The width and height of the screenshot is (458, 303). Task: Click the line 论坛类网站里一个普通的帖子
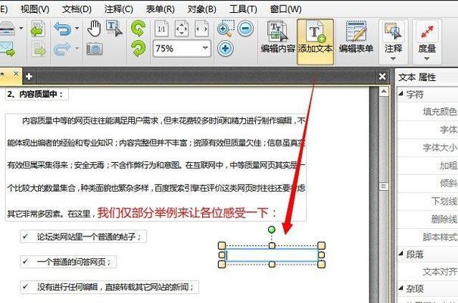tap(86, 236)
